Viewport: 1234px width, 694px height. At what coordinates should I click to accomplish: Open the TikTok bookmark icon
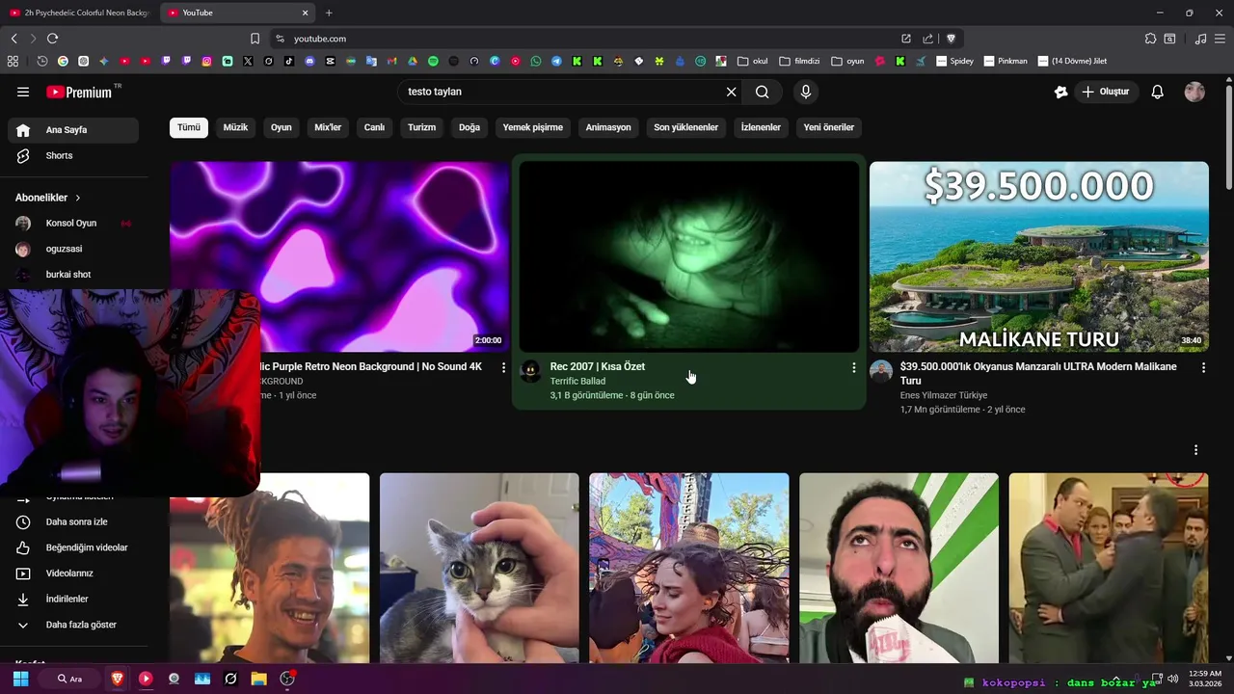[289, 61]
